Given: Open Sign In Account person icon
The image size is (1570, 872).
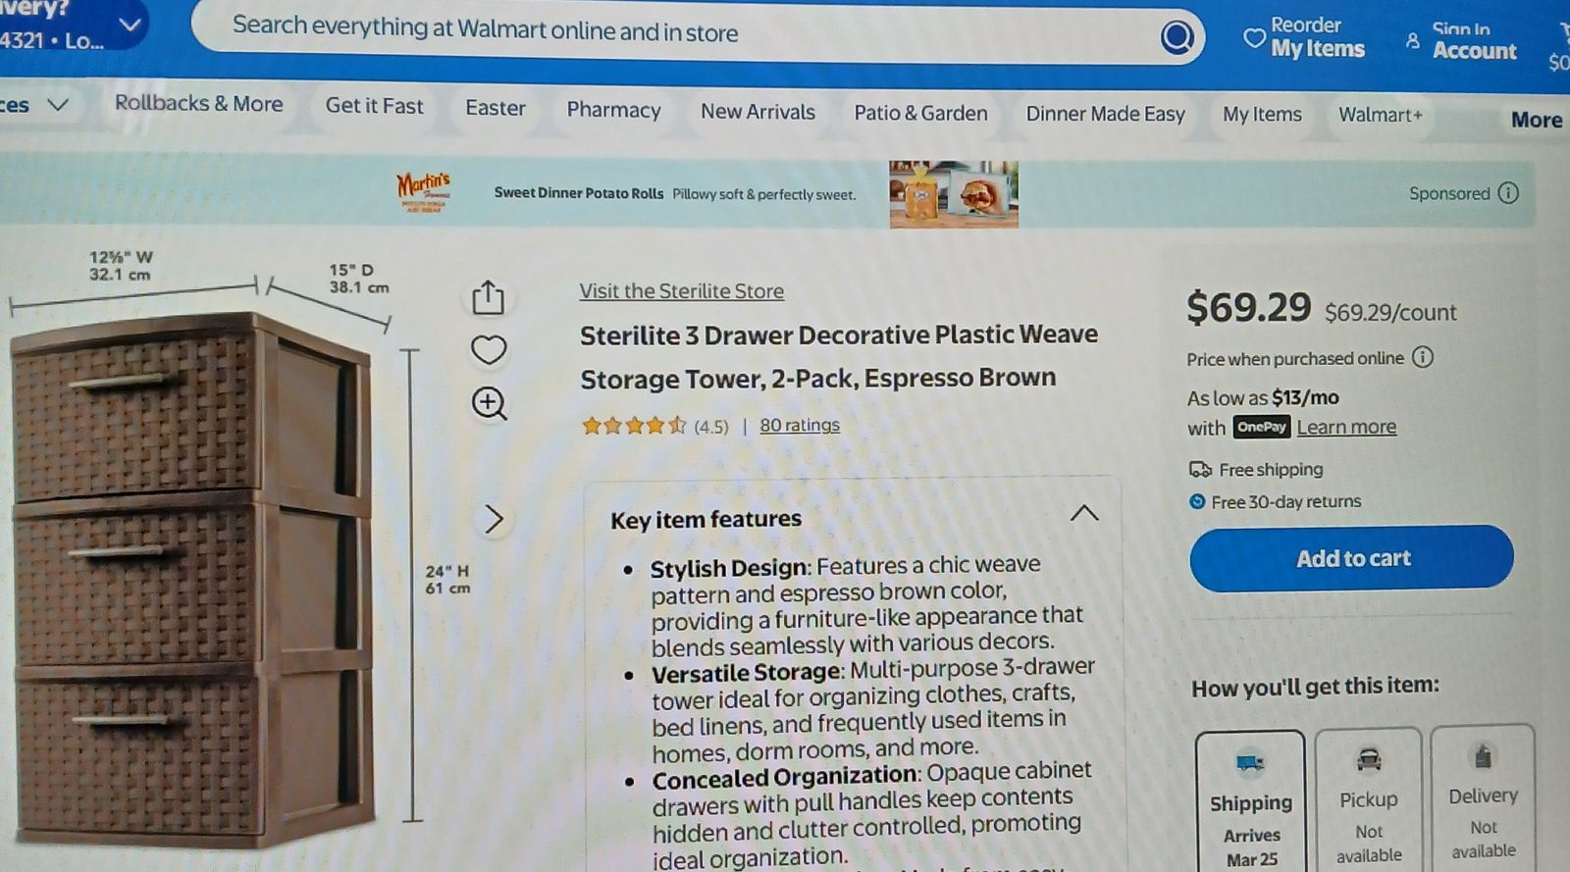Looking at the screenshot, I should (1413, 41).
